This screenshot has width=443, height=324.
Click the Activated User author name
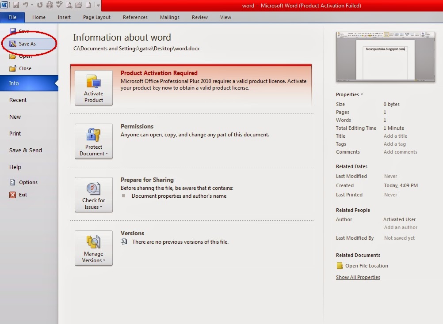[x=399, y=219]
